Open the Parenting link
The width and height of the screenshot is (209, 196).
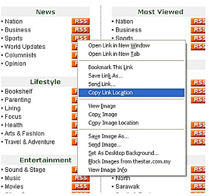point(18,100)
